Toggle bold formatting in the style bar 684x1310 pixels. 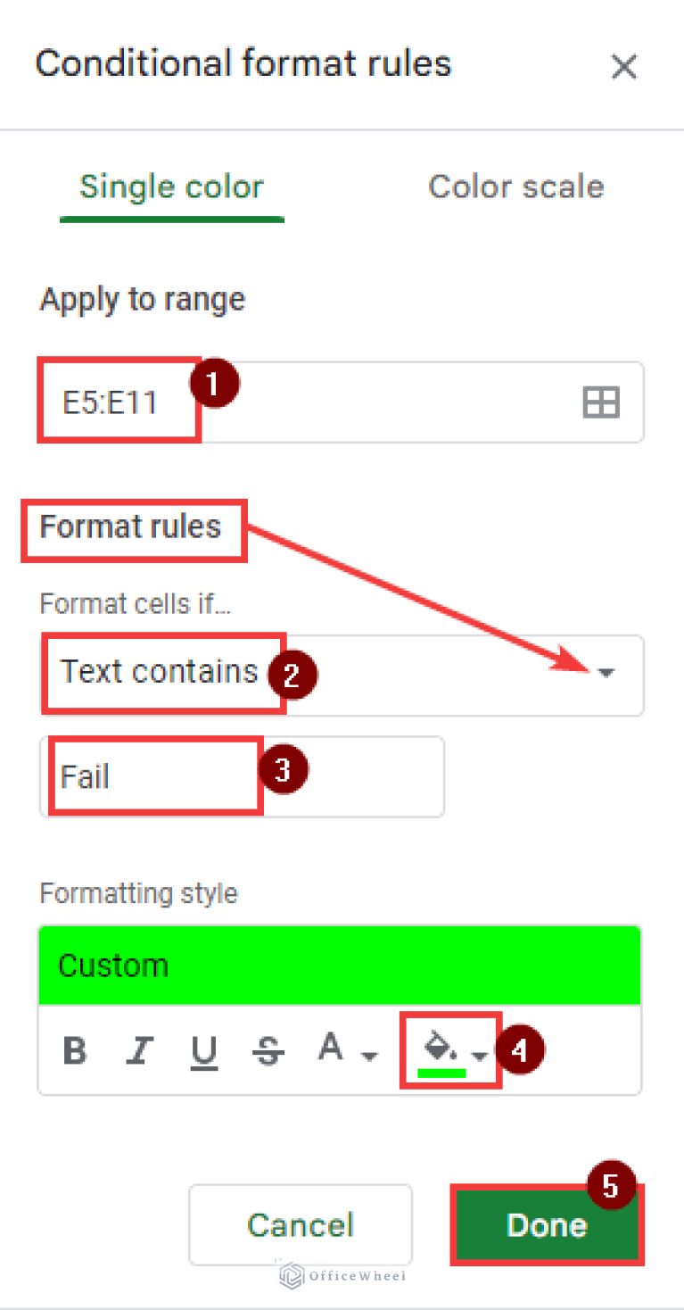[75, 1050]
